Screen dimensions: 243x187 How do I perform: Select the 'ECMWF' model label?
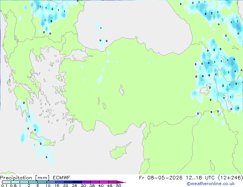pyautogui.click(x=62, y=178)
